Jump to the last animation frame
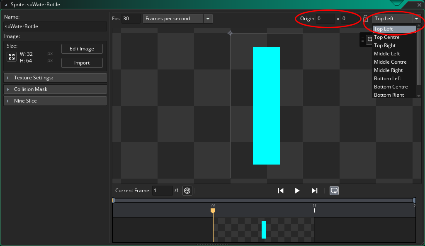This screenshot has width=425, height=246. (x=314, y=191)
